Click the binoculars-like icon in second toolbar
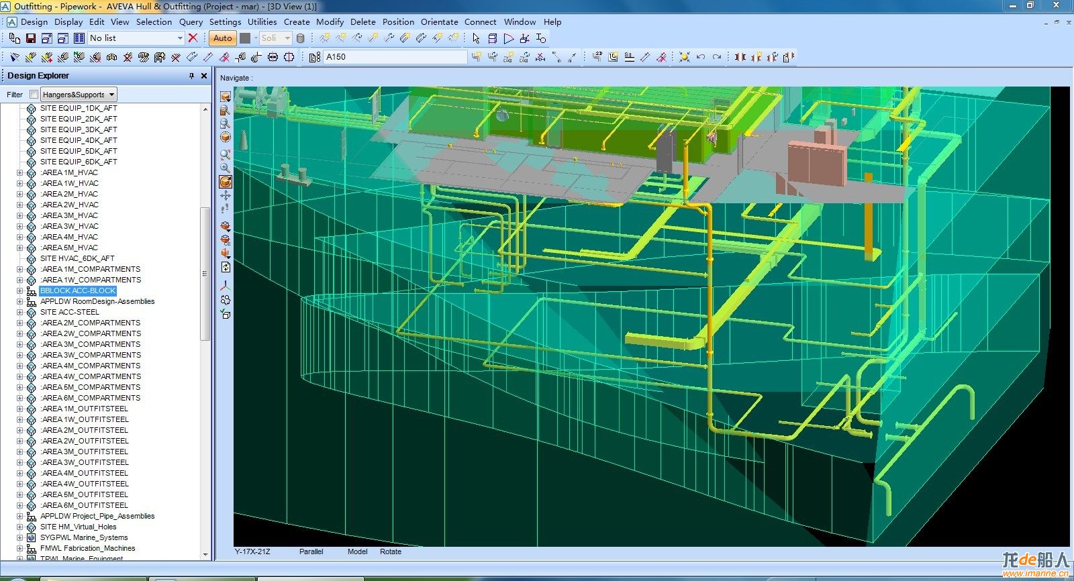Image resolution: width=1074 pixels, height=581 pixels. [111, 57]
